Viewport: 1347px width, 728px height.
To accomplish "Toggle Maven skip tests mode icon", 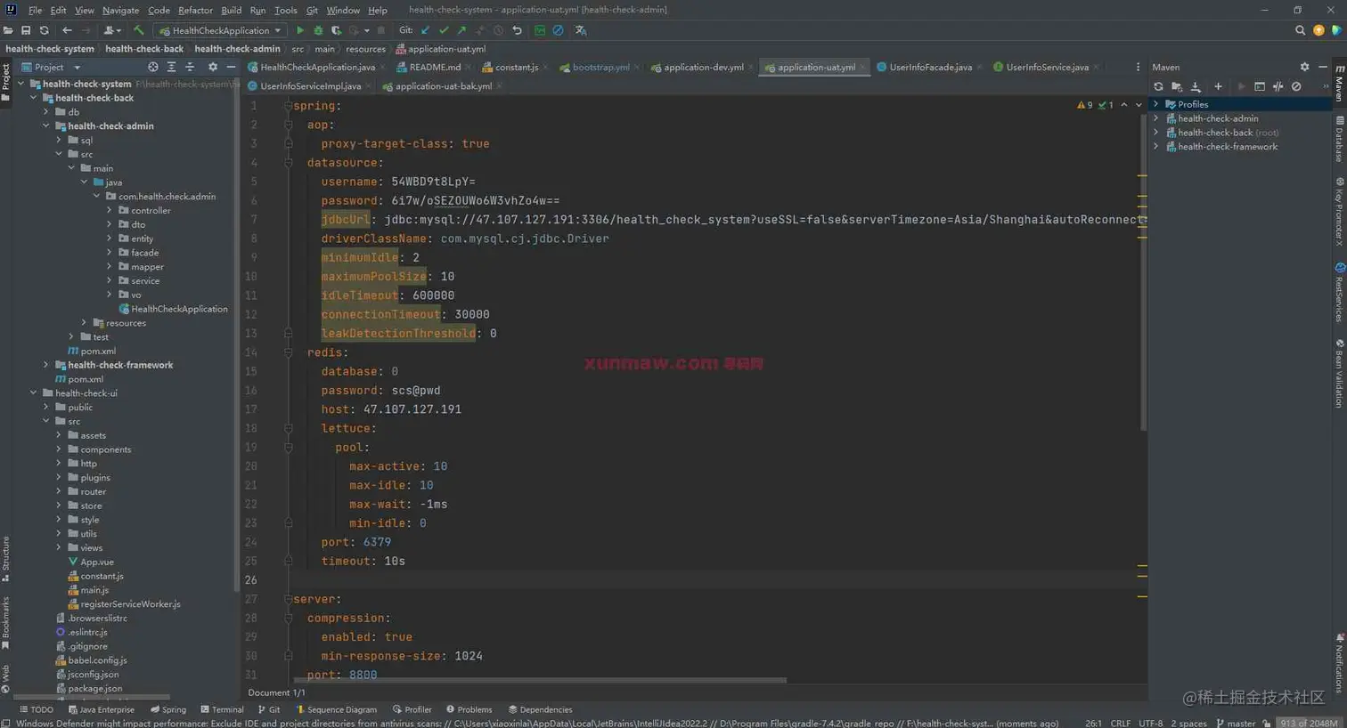I will tap(1296, 86).
